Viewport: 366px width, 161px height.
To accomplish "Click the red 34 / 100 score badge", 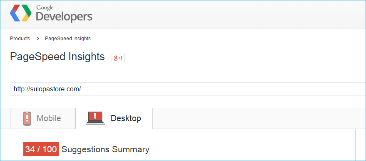I will pyautogui.click(x=41, y=149).
